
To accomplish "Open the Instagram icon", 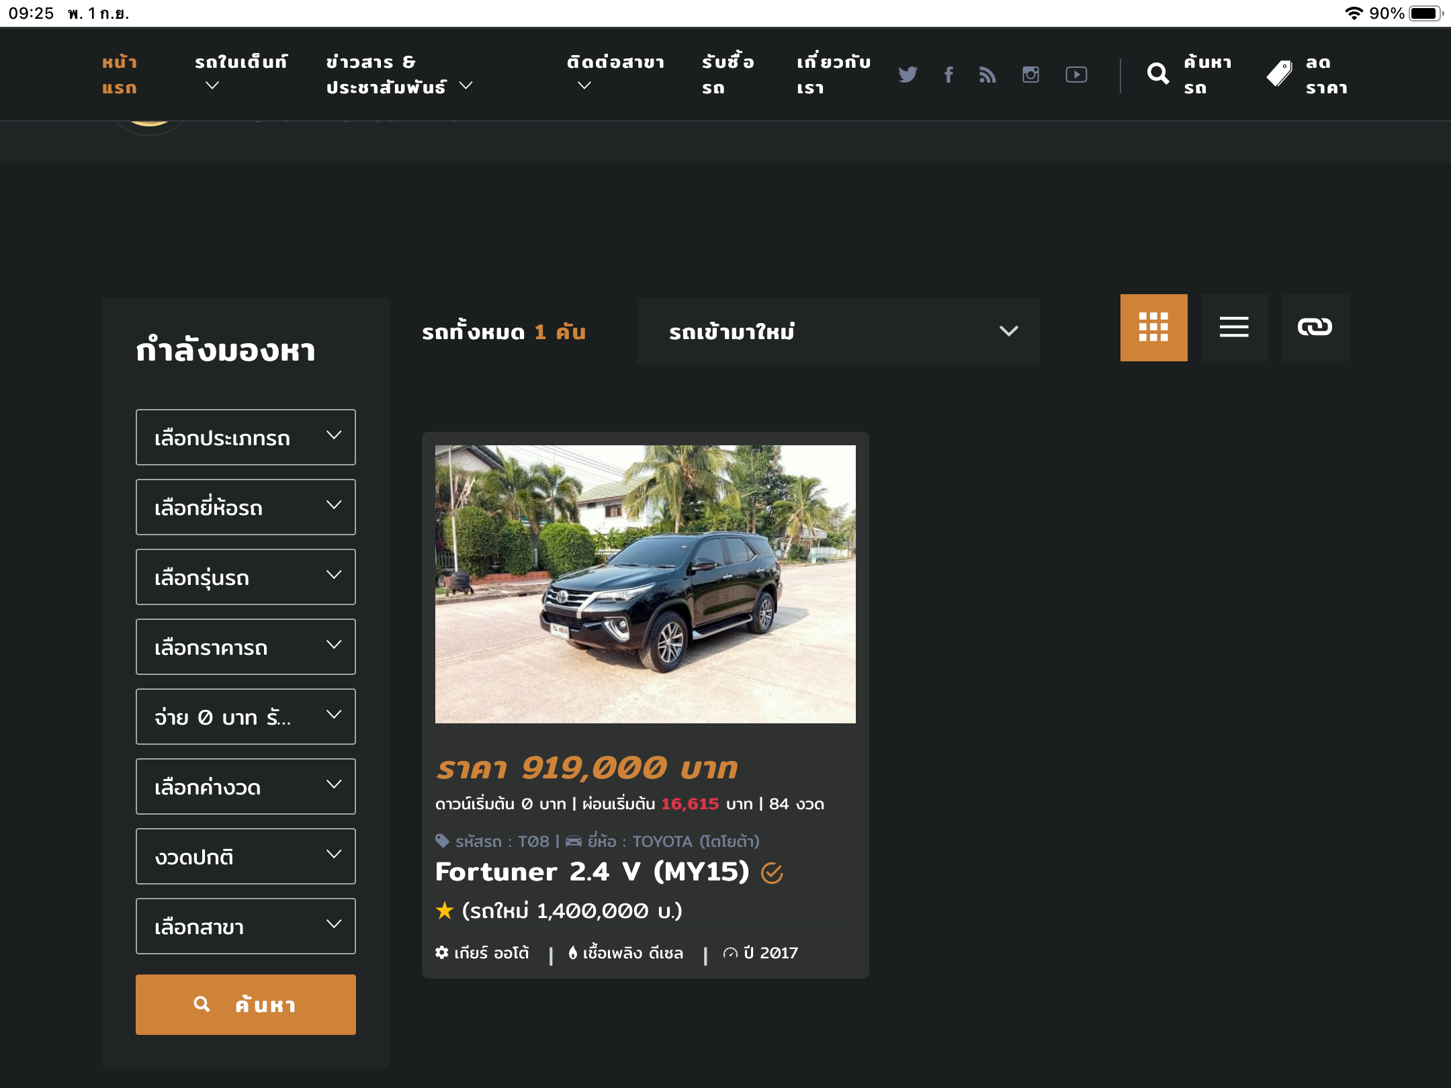I will (1030, 75).
